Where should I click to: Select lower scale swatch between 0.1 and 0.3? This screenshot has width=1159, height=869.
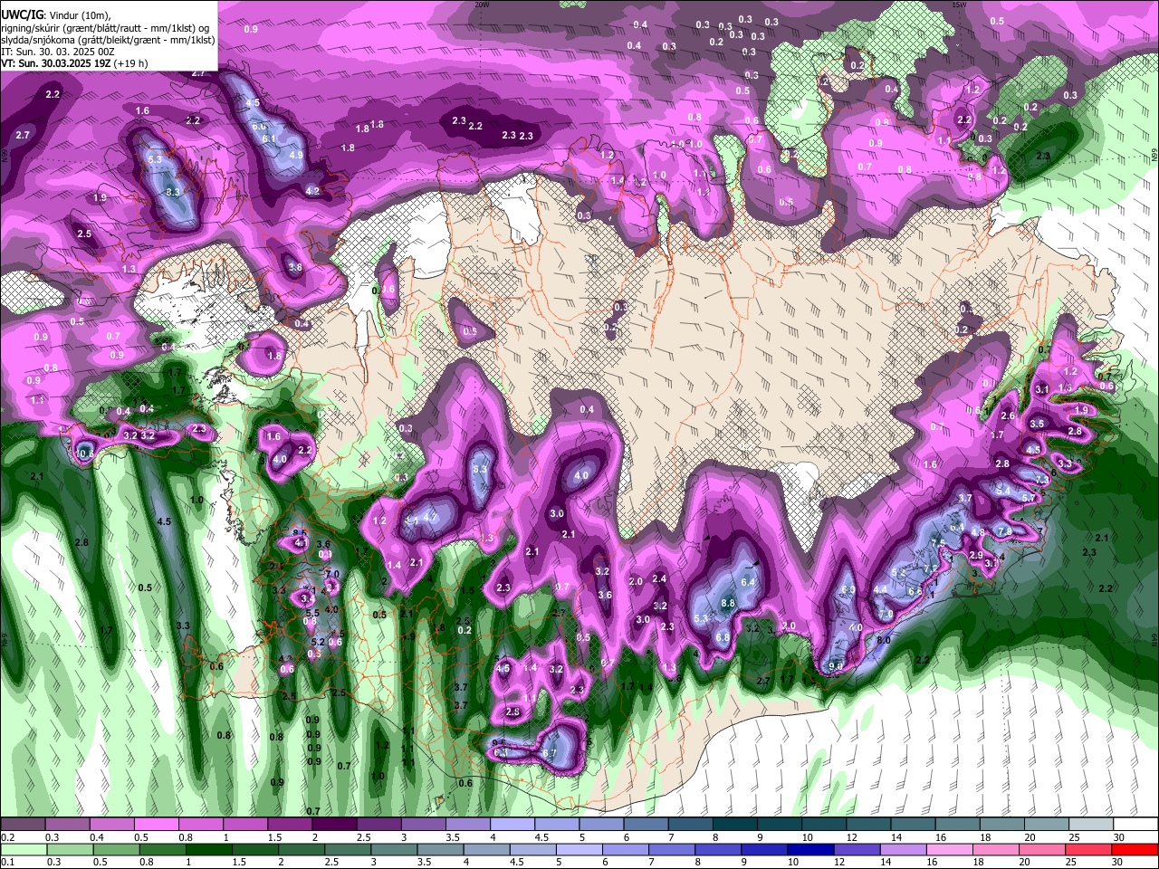(25, 849)
